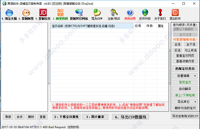Click the green 裂变宝贝 button
This screenshot has width=200, height=129.
(185, 82)
